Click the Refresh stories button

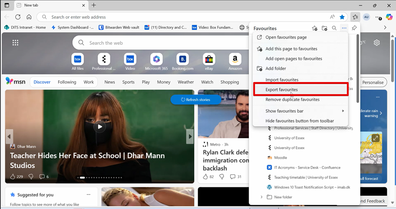[196, 100]
